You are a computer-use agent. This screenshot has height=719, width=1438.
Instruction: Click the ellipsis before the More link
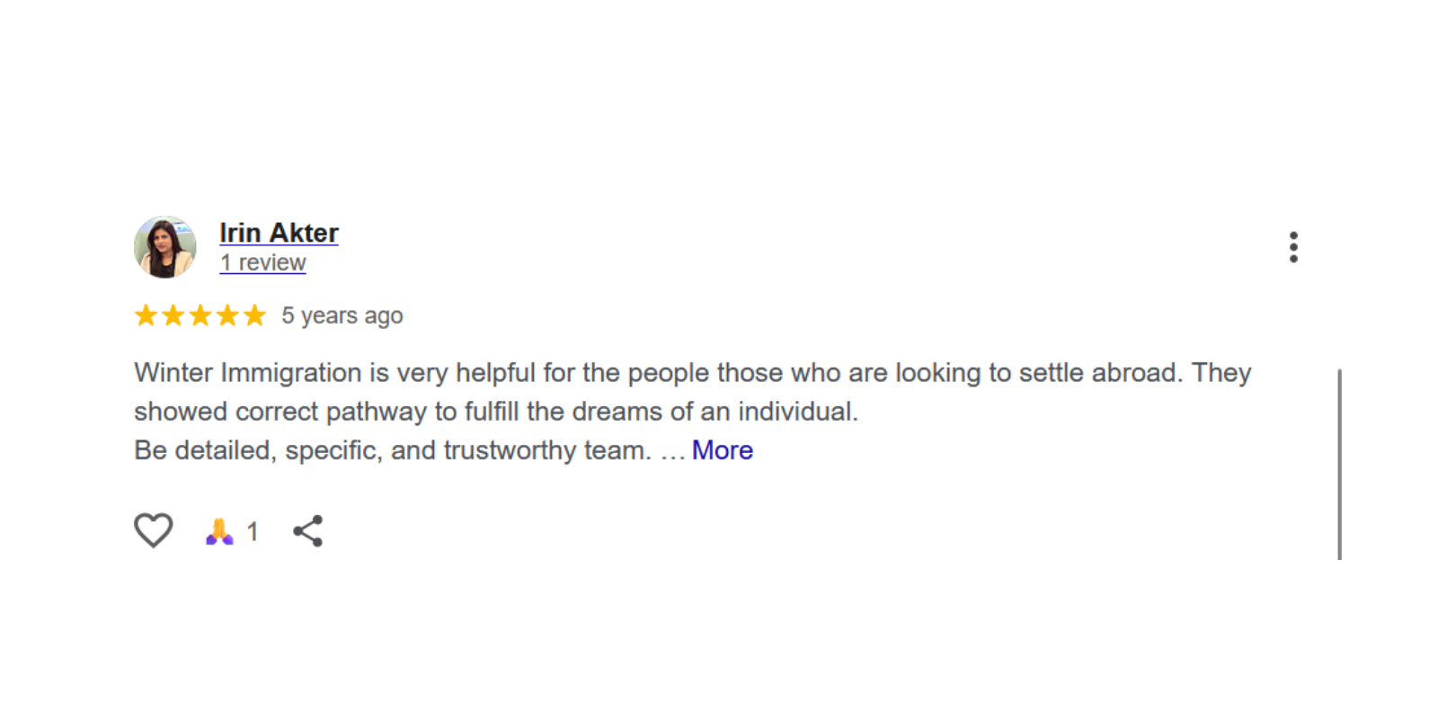point(672,452)
